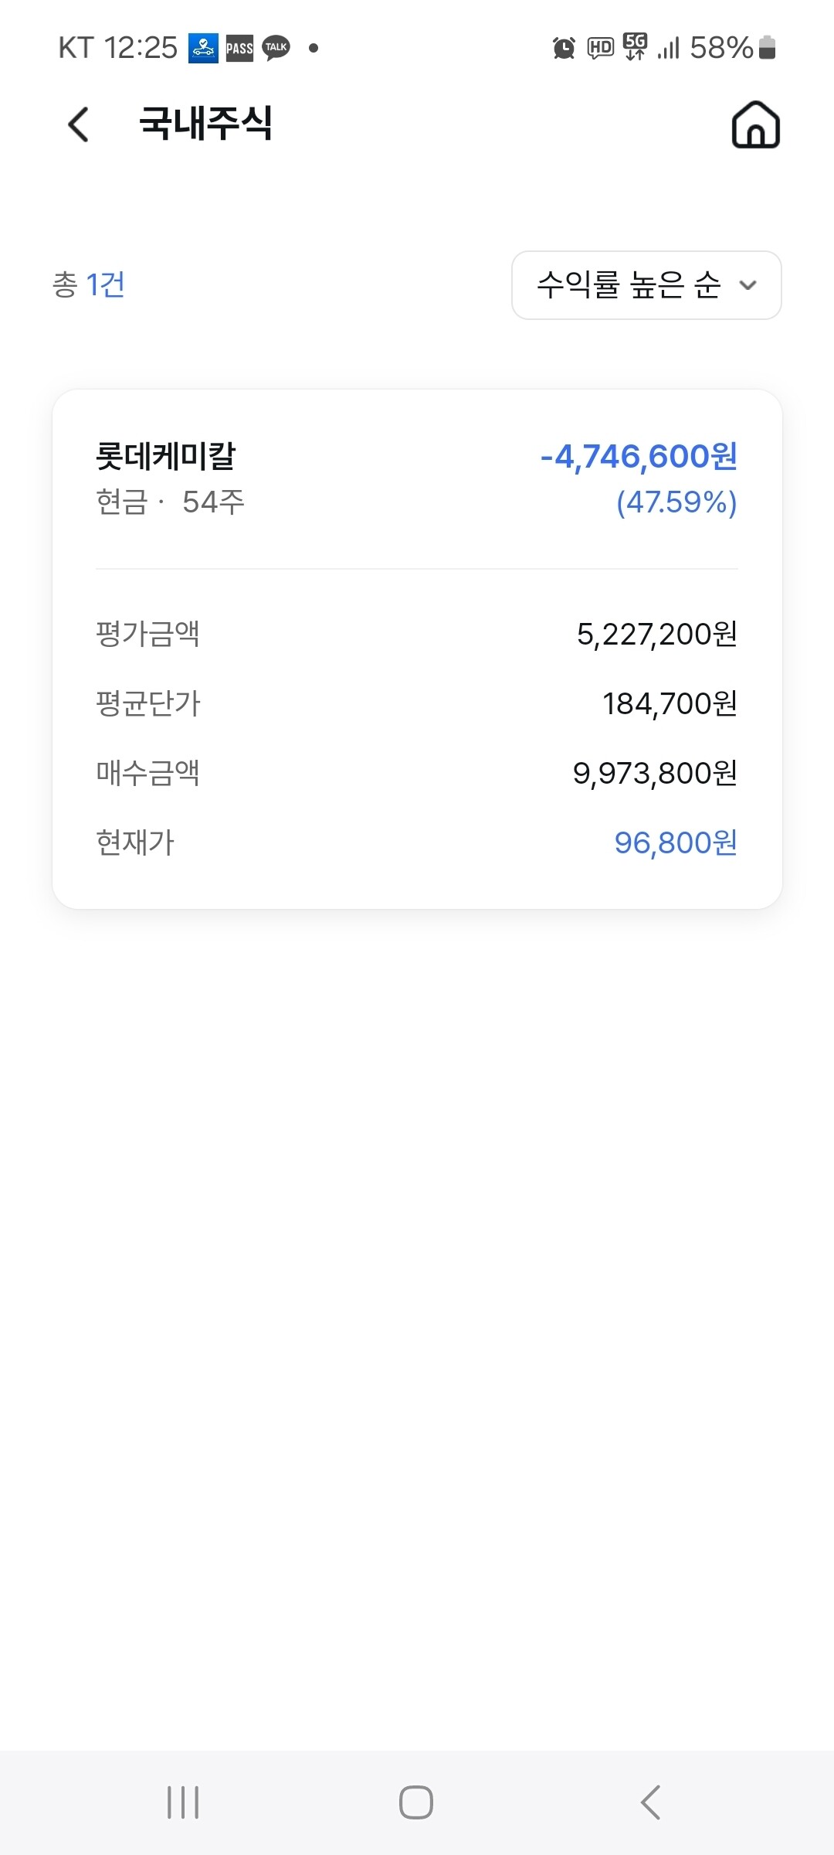
Task: Open home via the house icon
Action: click(x=755, y=124)
